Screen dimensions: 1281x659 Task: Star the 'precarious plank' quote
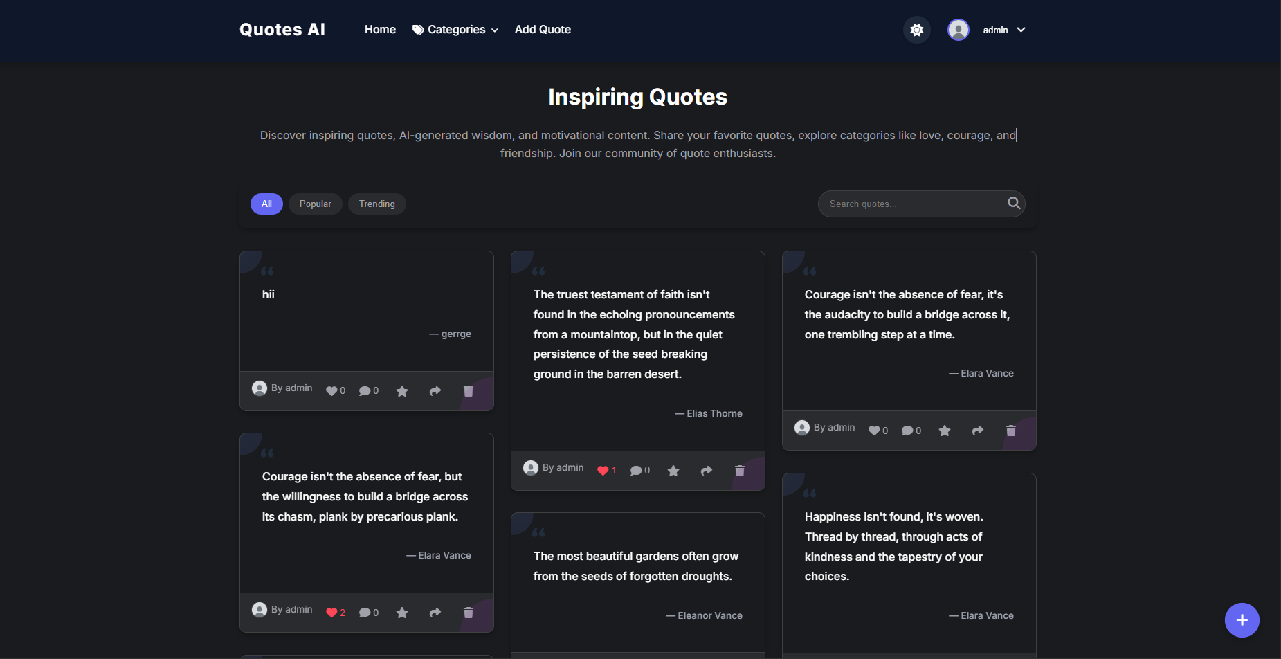(402, 613)
